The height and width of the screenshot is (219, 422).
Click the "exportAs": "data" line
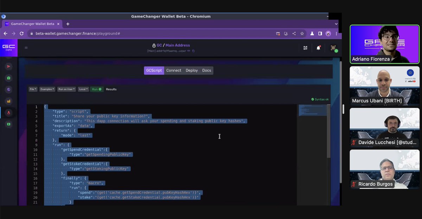pos(73,125)
